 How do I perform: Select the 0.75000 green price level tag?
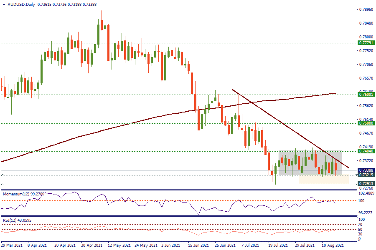pos(366,123)
